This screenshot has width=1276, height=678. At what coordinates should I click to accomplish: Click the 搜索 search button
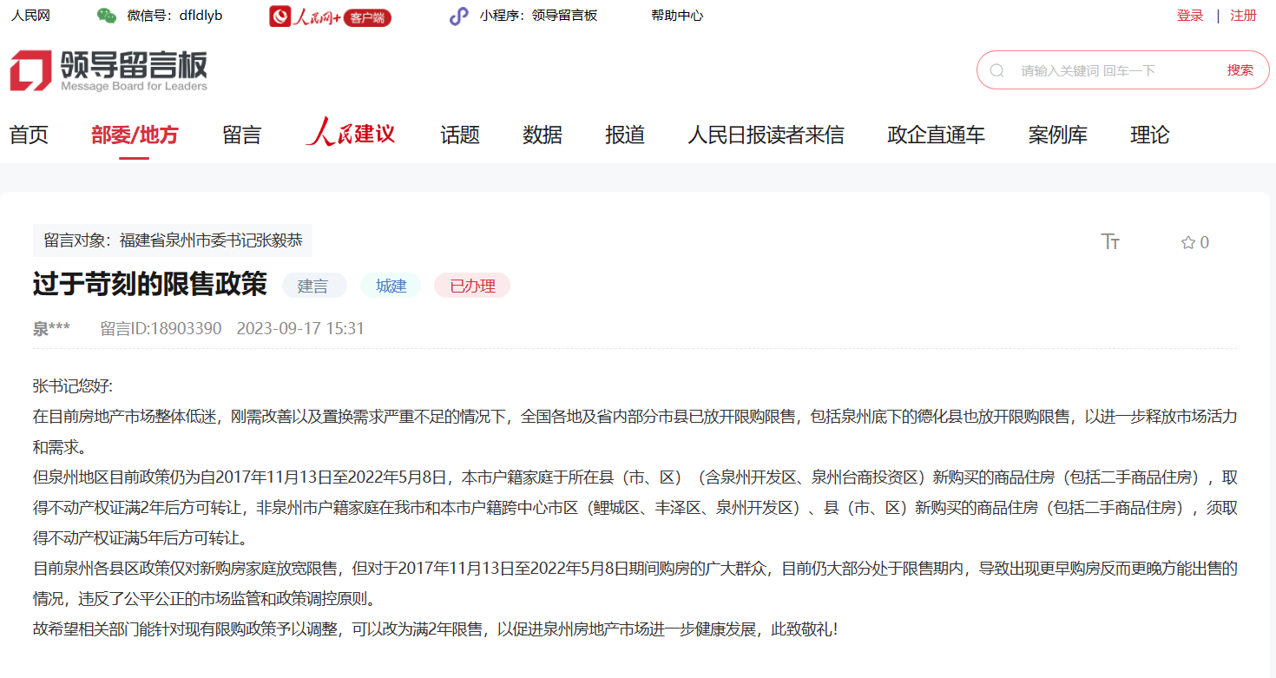(x=1240, y=69)
